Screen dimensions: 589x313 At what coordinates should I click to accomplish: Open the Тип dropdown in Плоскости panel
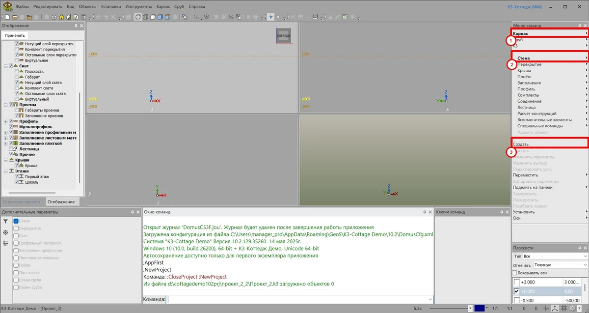[x=555, y=256]
